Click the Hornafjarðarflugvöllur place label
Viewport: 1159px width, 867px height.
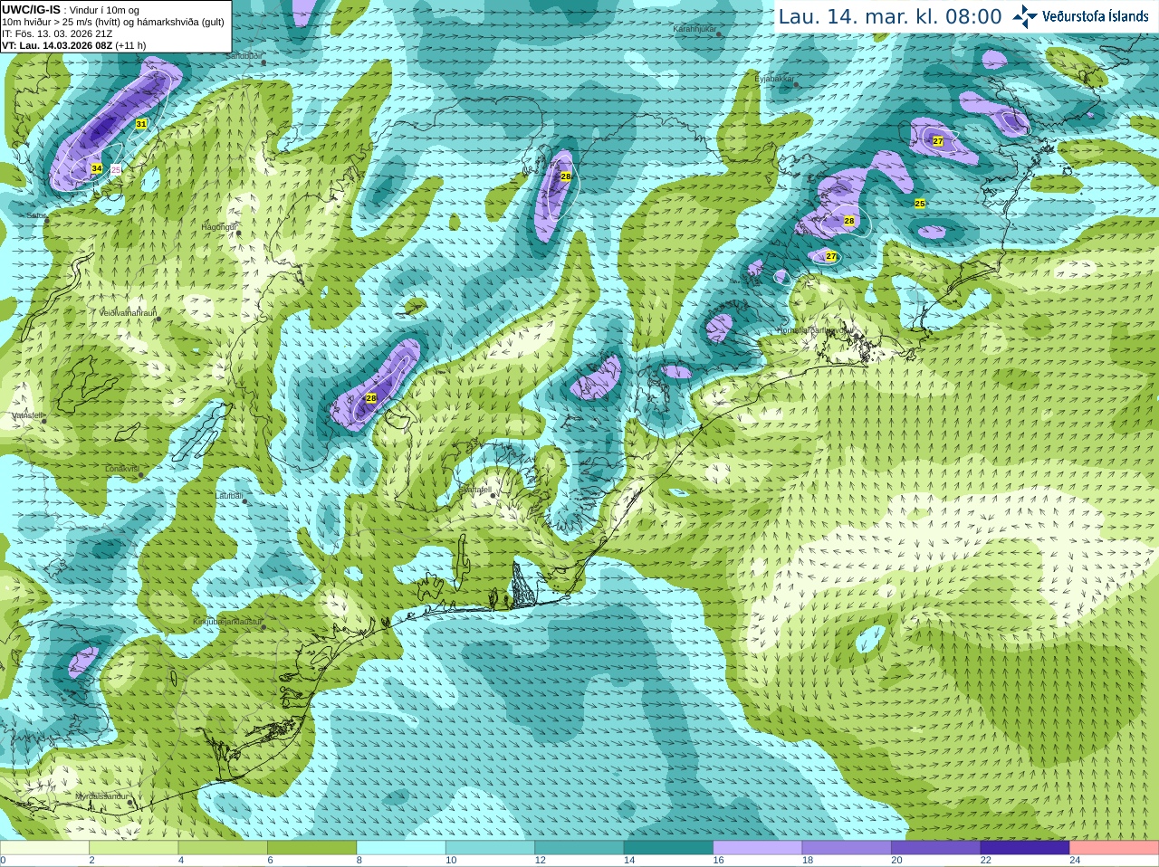click(x=815, y=331)
